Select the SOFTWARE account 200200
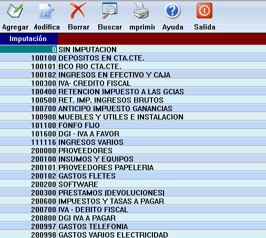266x238 pixels. [133, 184]
